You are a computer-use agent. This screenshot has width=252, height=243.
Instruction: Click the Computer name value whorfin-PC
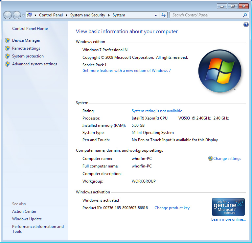142,159
